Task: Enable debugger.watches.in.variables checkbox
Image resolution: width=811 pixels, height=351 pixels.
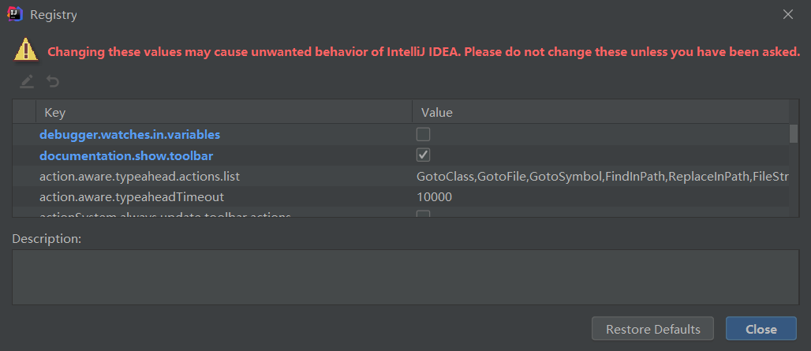Action: [423, 134]
